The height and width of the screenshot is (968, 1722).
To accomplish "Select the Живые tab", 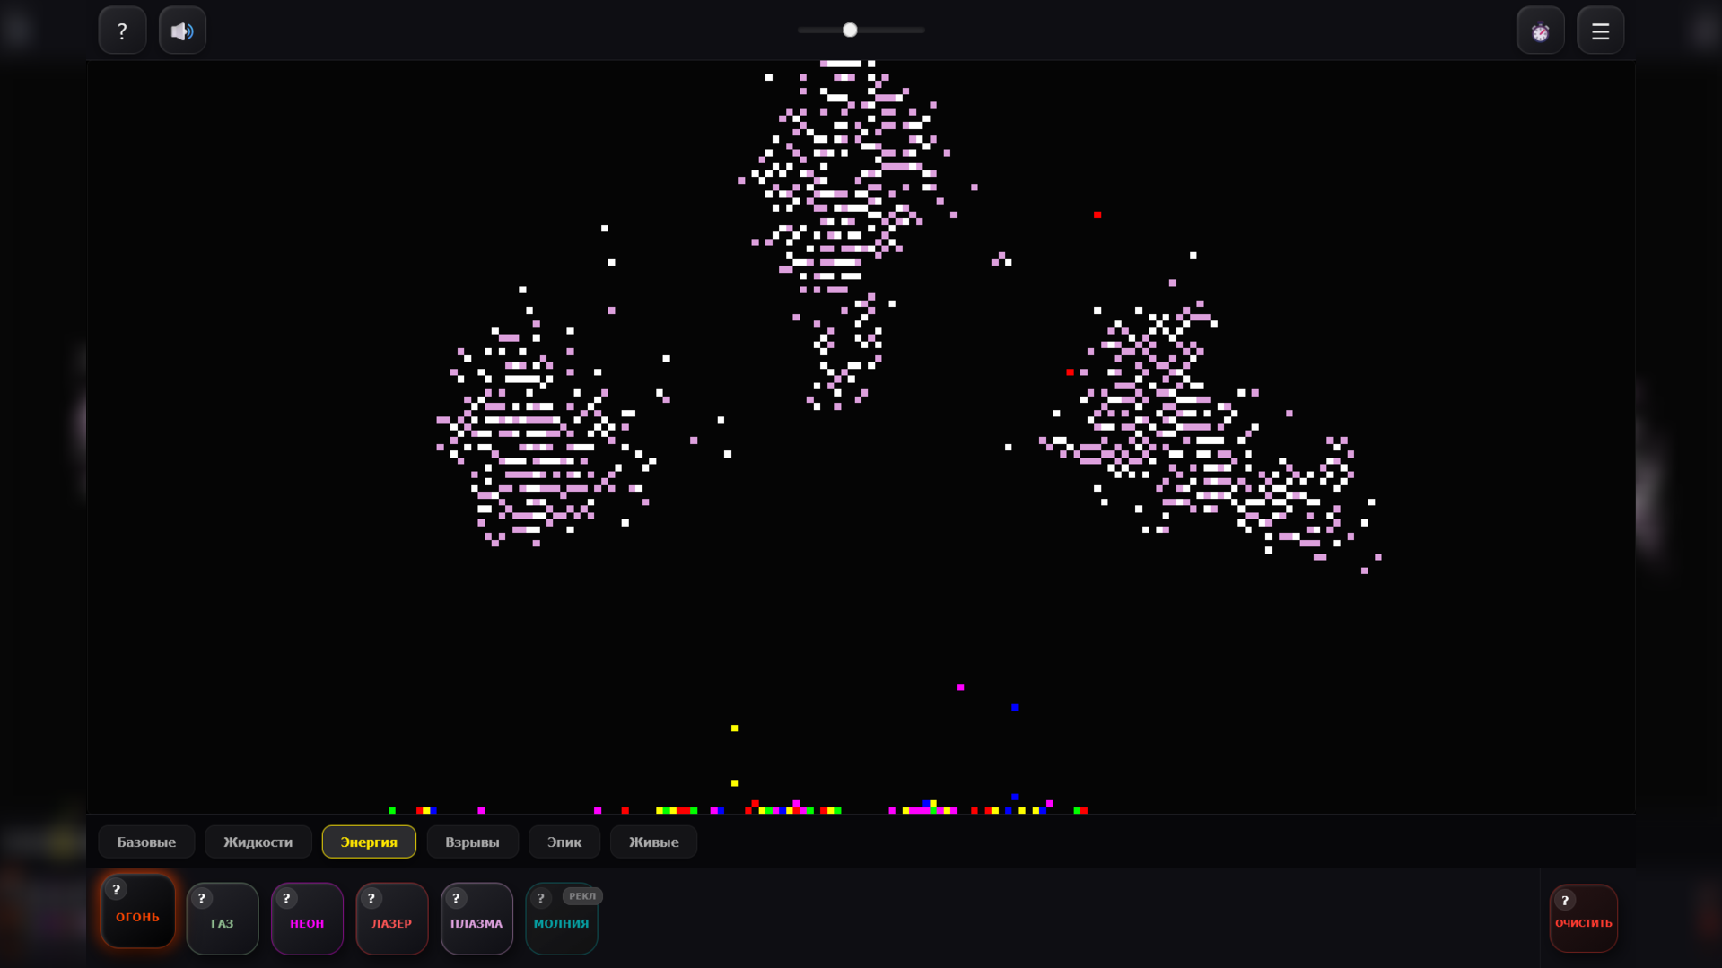I will (653, 842).
